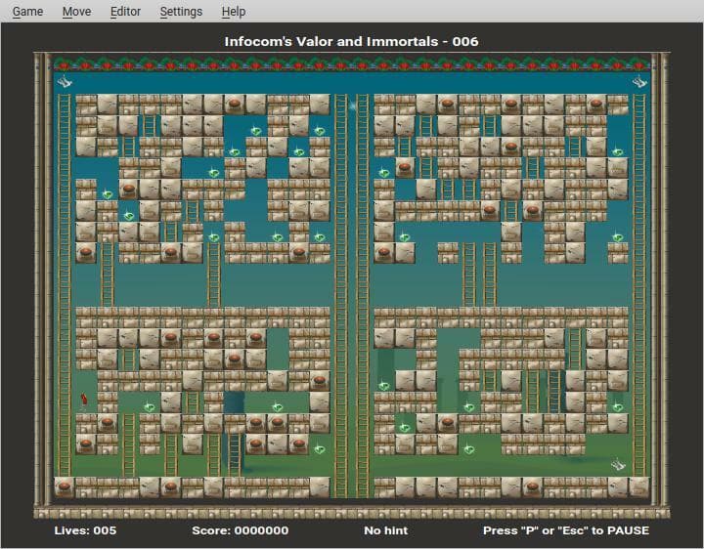Open the Move menu
Image resolution: width=704 pixels, height=549 pixels.
(76, 11)
